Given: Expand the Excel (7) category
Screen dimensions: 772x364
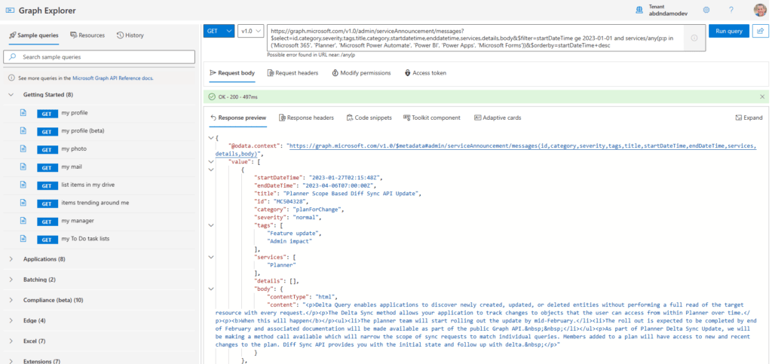Looking at the screenshot, I should point(11,341).
